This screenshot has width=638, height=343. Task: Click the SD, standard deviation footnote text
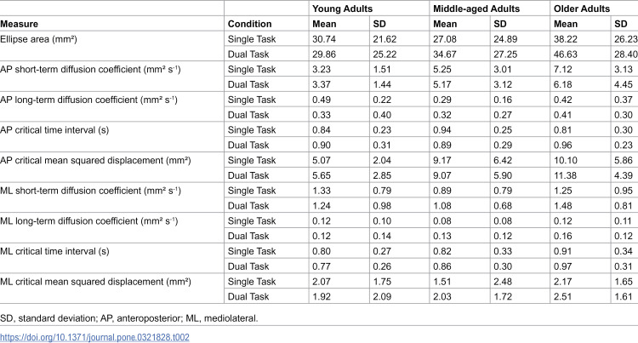click(x=129, y=318)
